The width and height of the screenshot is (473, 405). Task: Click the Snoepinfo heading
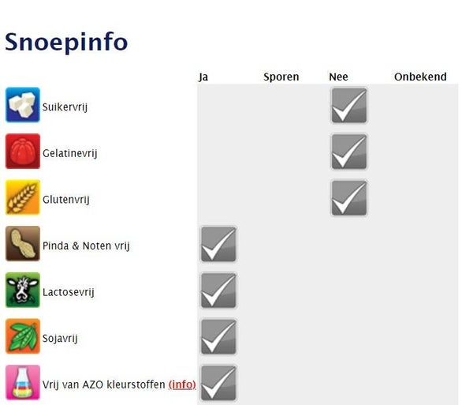pos(66,42)
